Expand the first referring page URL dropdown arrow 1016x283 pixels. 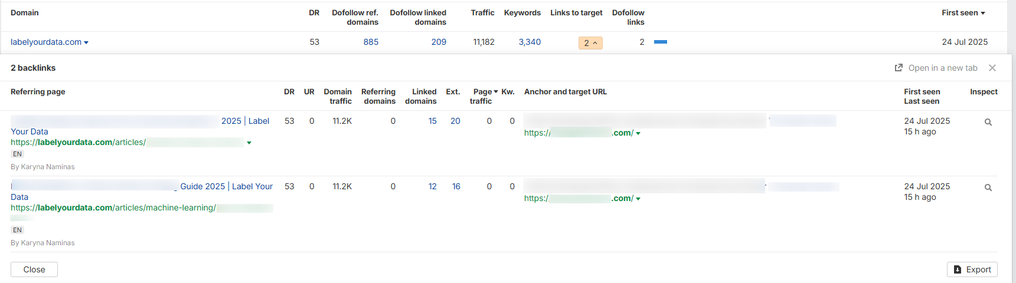click(x=249, y=143)
